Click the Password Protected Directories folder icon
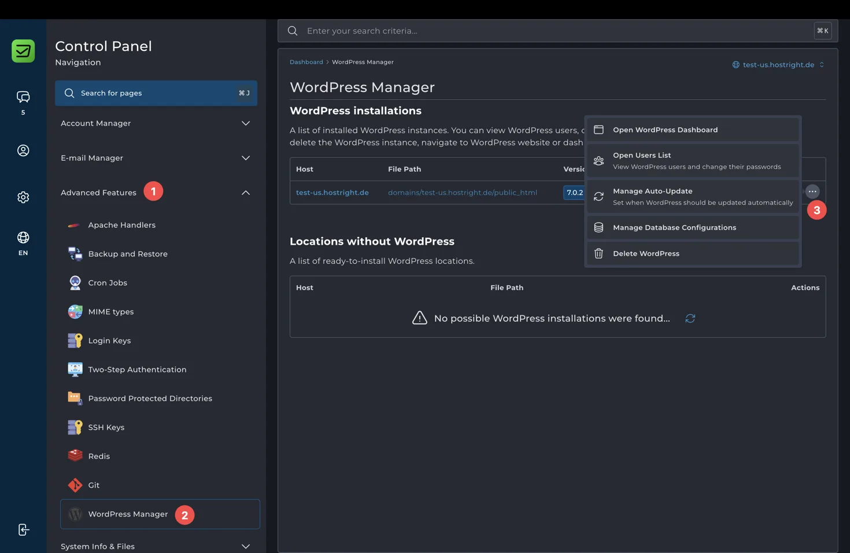Screen dimensions: 850x553 coord(75,399)
